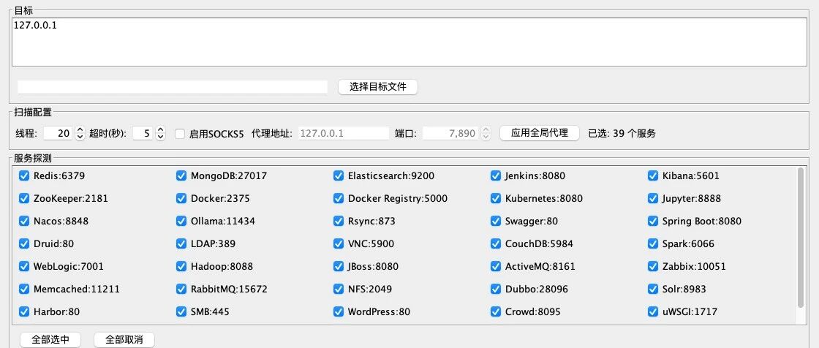Click the 已选: 39 个服务 status text
This screenshot has height=348, width=819.
coord(622,134)
